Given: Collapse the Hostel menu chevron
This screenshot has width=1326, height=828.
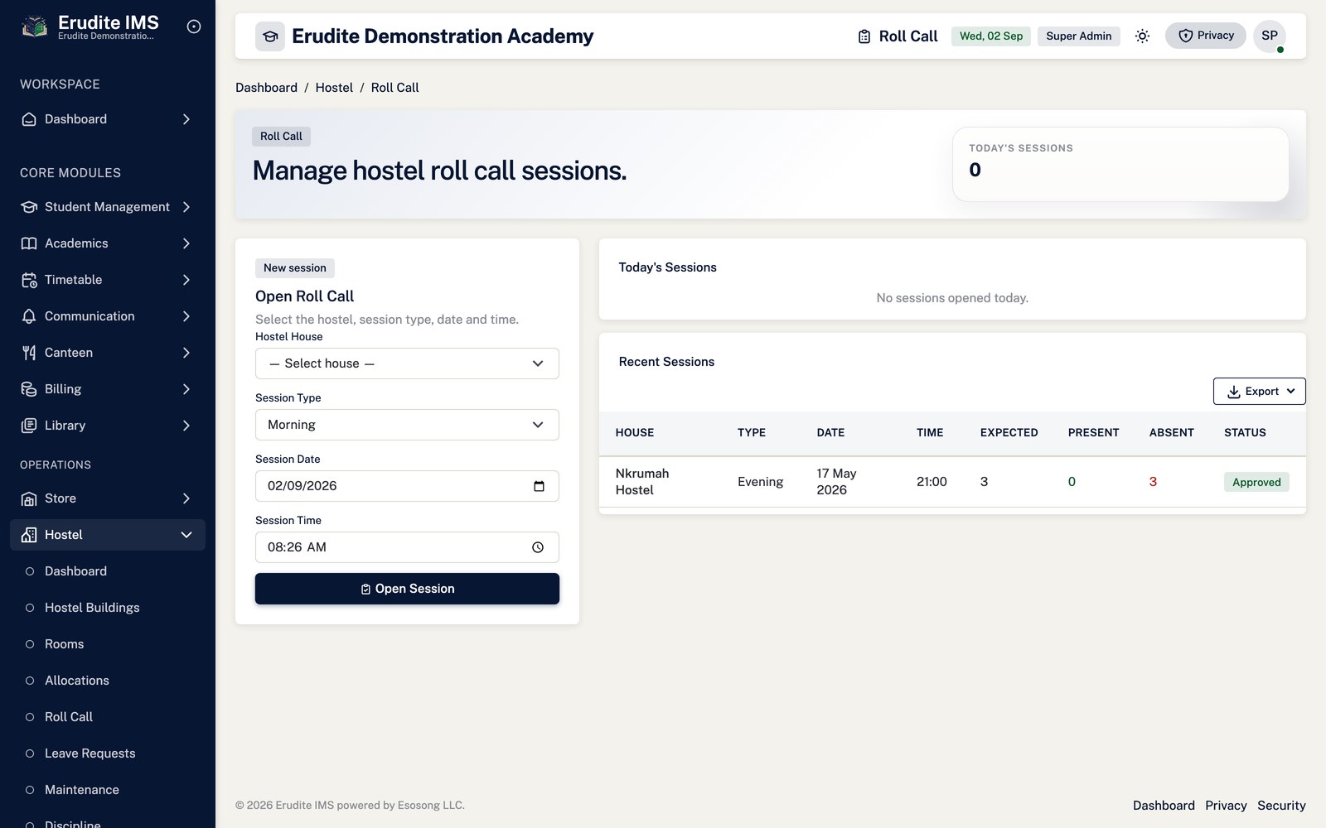Looking at the screenshot, I should (x=186, y=535).
